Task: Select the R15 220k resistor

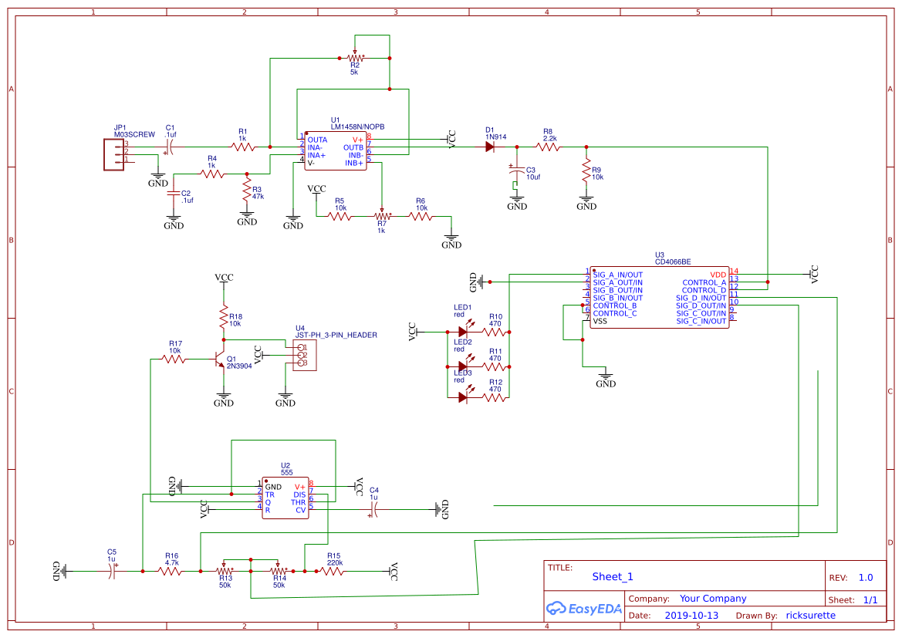Action: pyautogui.click(x=333, y=571)
